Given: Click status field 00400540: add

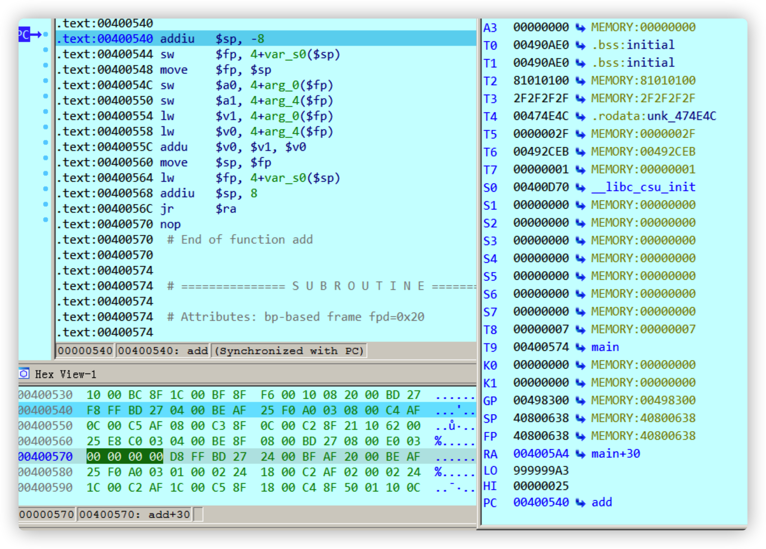Looking at the screenshot, I should (163, 351).
